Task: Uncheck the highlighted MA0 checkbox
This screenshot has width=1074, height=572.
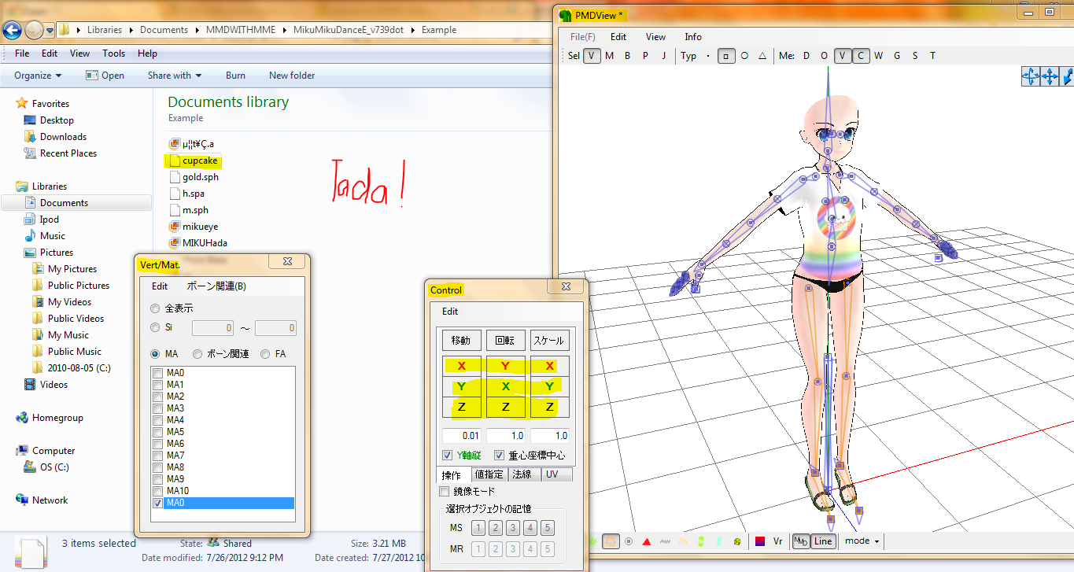Action: (x=158, y=503)
